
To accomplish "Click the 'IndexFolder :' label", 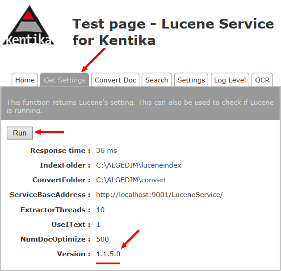I will coord(65,165).
